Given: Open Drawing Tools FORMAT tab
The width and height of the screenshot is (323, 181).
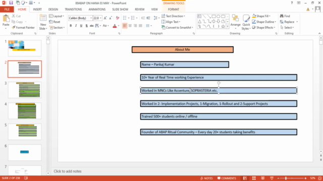Looking at the screenshot, I should point(174,10).
